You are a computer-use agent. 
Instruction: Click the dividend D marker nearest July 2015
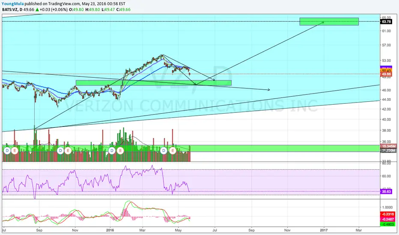(7, 151)
